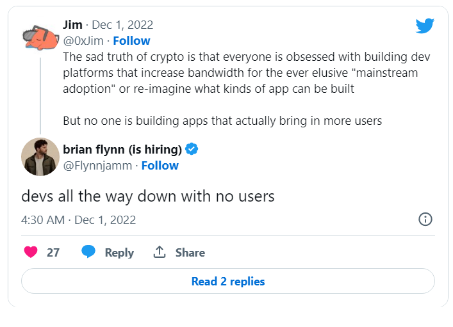Click the share arrow icon
The height and width of the screenshot is (327, 453).
point(160,252)
